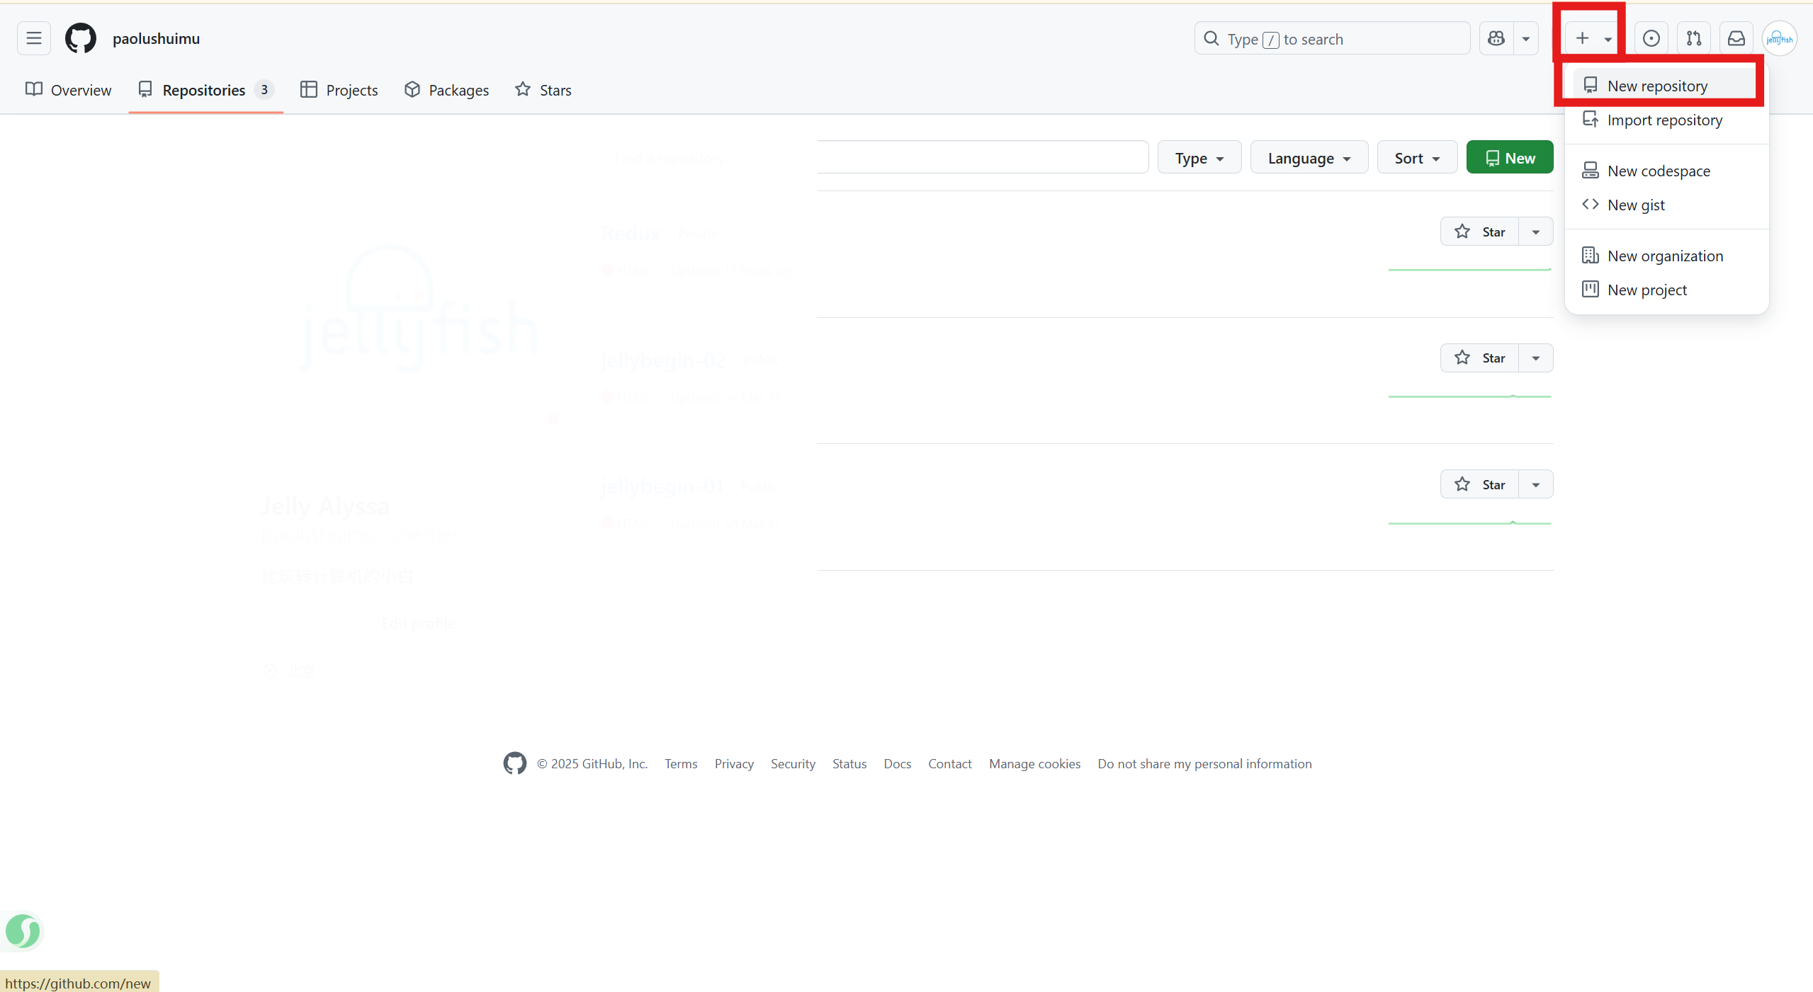Click the paolushuimu username link
This screenshot has width=1813, height=992.
(x=156, y=38)
